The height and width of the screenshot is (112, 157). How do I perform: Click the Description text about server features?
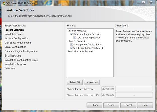[134, 36]
